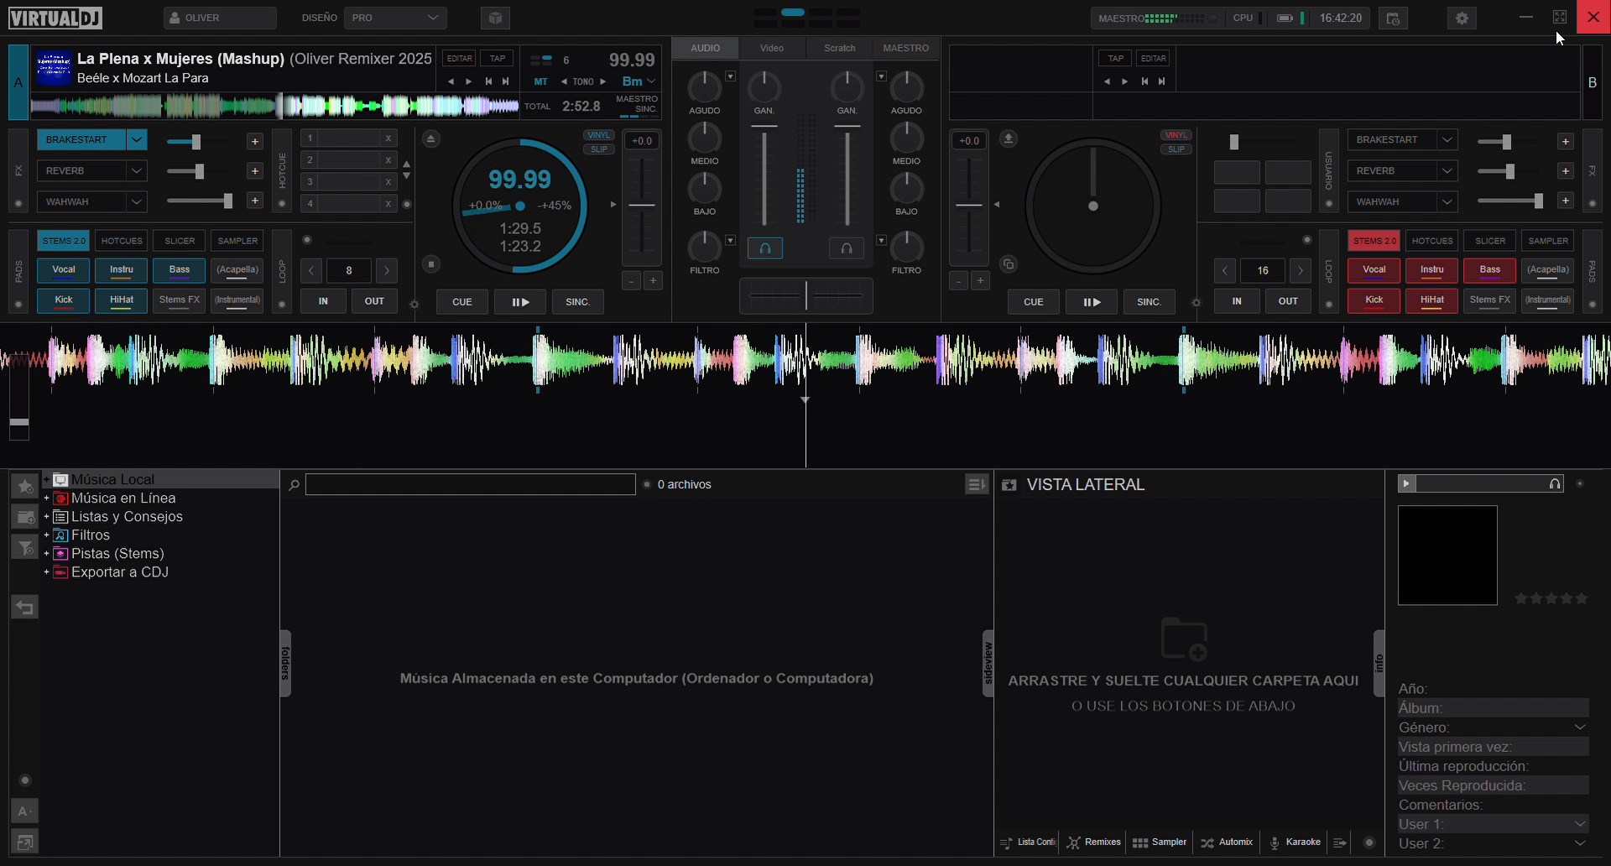The height and width of the screenshot is (866, 1611).
Task: Expand the Música en Línea tree node
Action: pyautogui.click(x=46, y=498)
